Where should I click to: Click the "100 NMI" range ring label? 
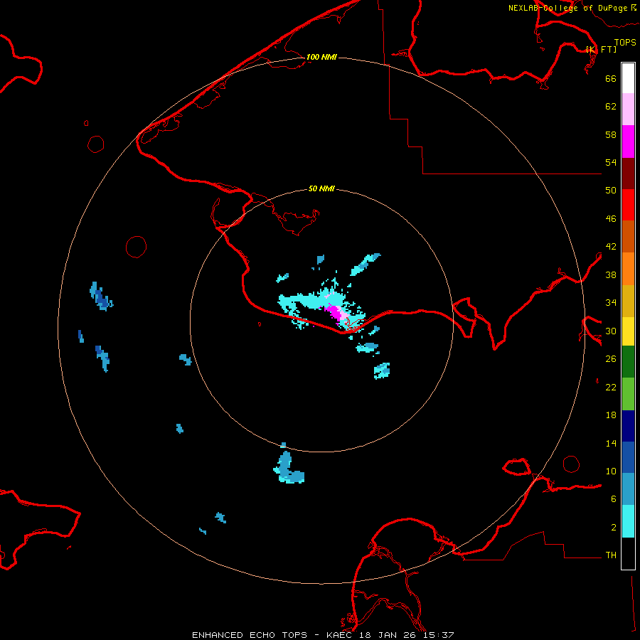tap(321, 57)
